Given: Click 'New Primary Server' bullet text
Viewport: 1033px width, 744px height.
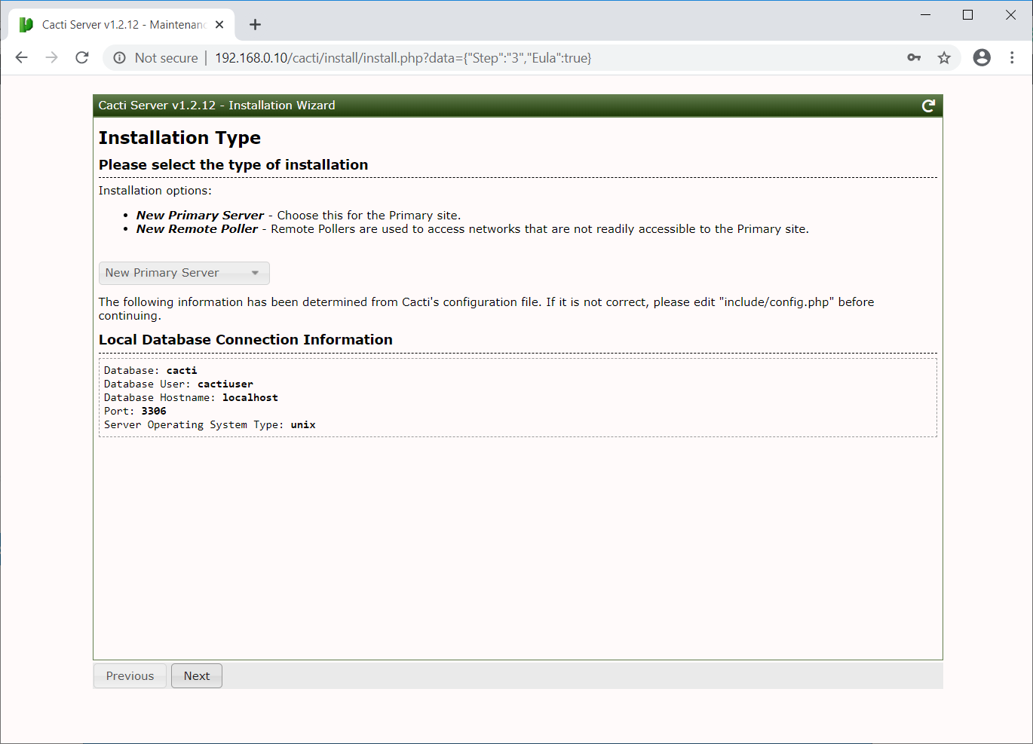Looking at the screenshot, I should pos(200,216).
